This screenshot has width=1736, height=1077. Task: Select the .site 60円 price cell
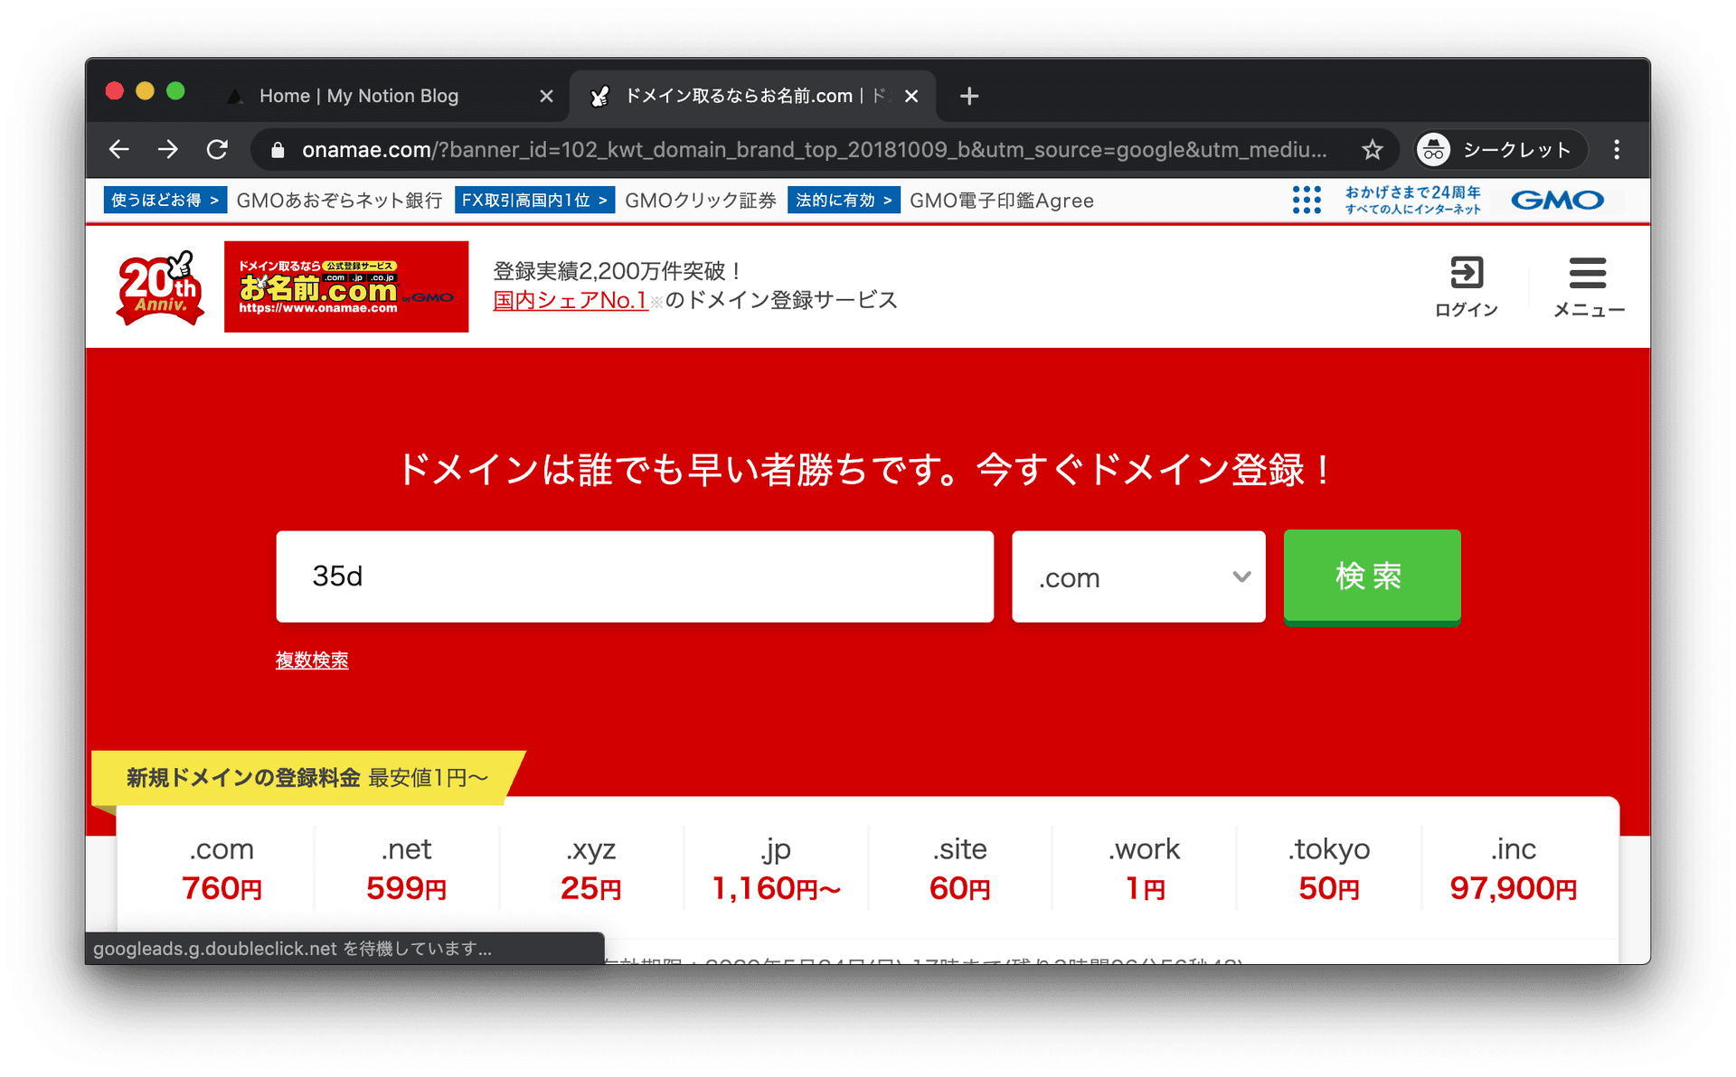tap(960, 868)
